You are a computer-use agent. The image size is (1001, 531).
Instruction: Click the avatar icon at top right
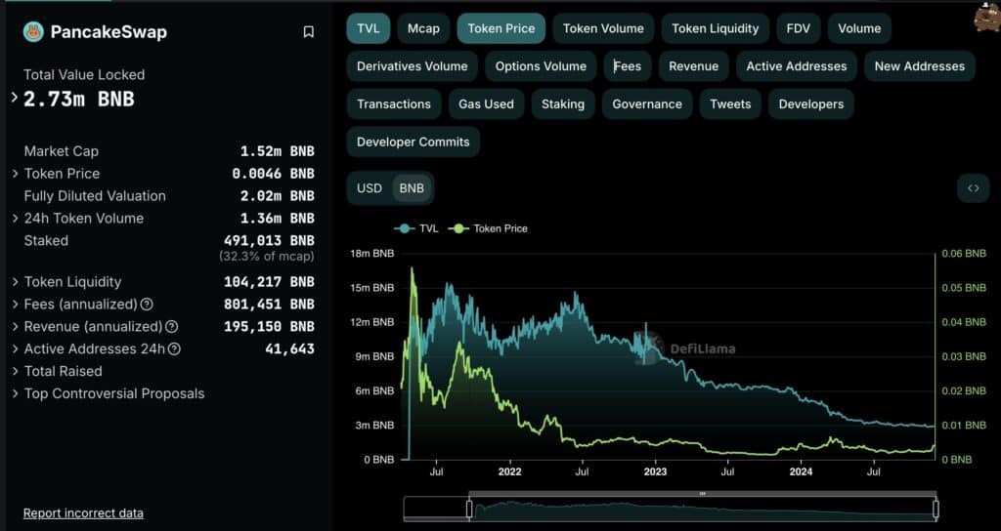tap(987, 18)
